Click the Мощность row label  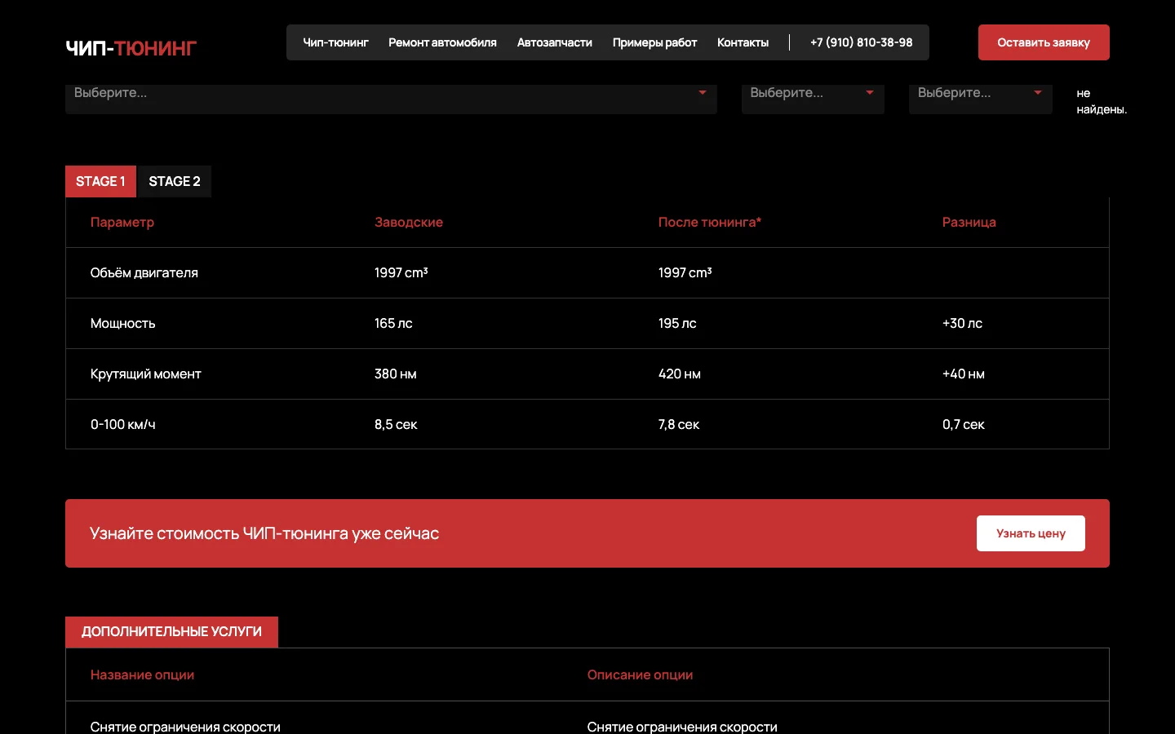point(122,323)
